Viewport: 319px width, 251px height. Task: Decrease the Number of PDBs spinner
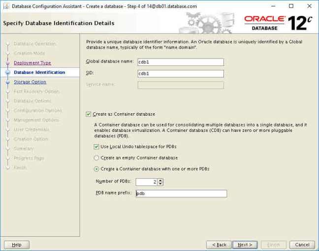coord(160,184)
